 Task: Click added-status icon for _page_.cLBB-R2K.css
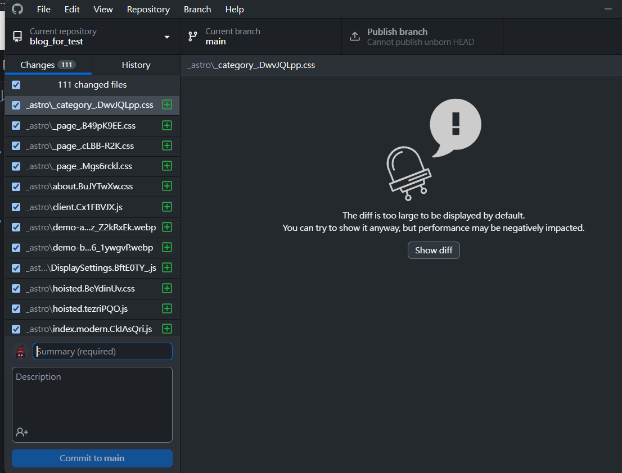tap(167, 145)
